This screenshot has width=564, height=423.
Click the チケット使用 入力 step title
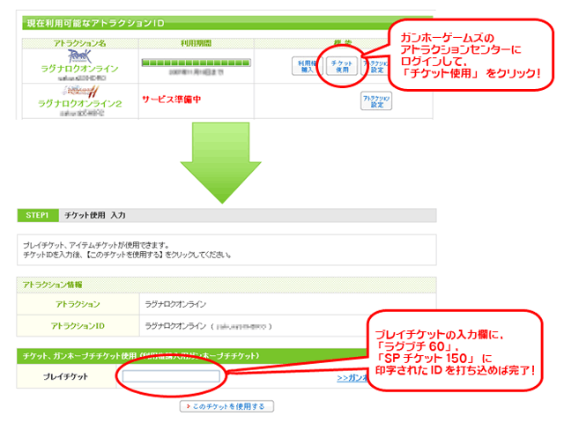95,215
